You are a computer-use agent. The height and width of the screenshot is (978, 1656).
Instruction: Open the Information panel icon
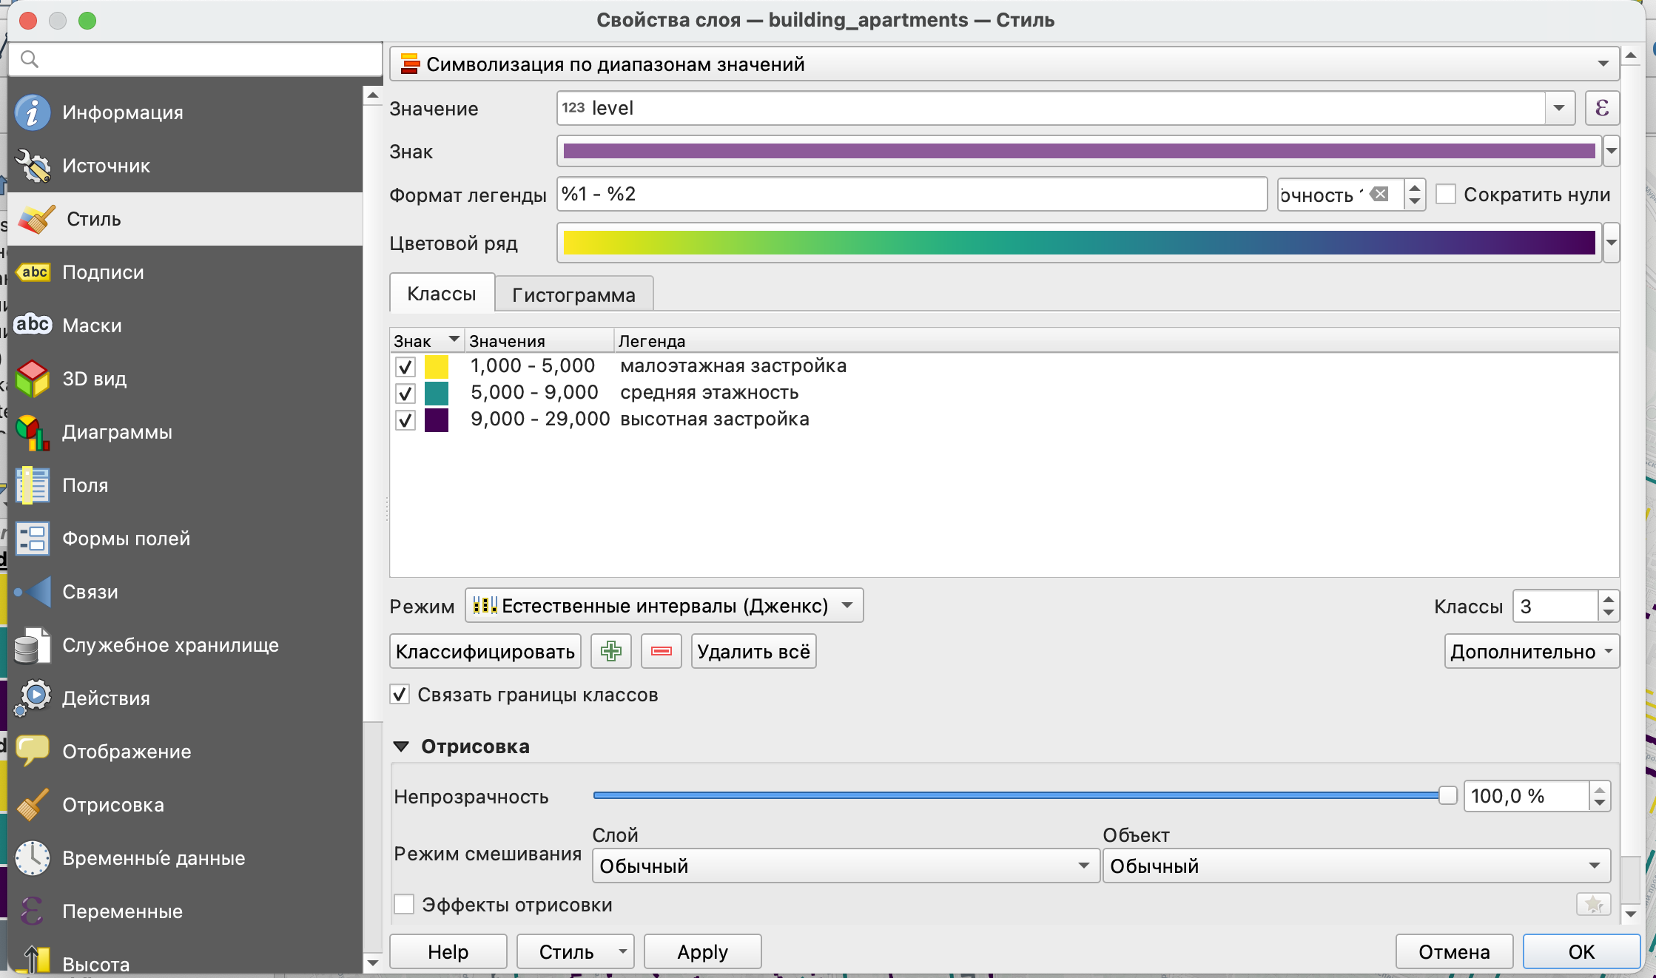pos(32,112)
